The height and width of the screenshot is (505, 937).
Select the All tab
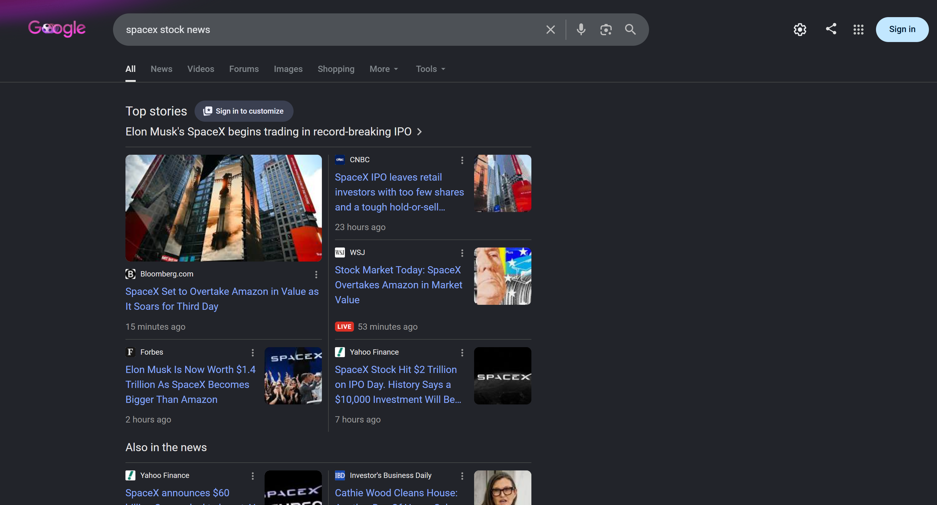point(130,69)
